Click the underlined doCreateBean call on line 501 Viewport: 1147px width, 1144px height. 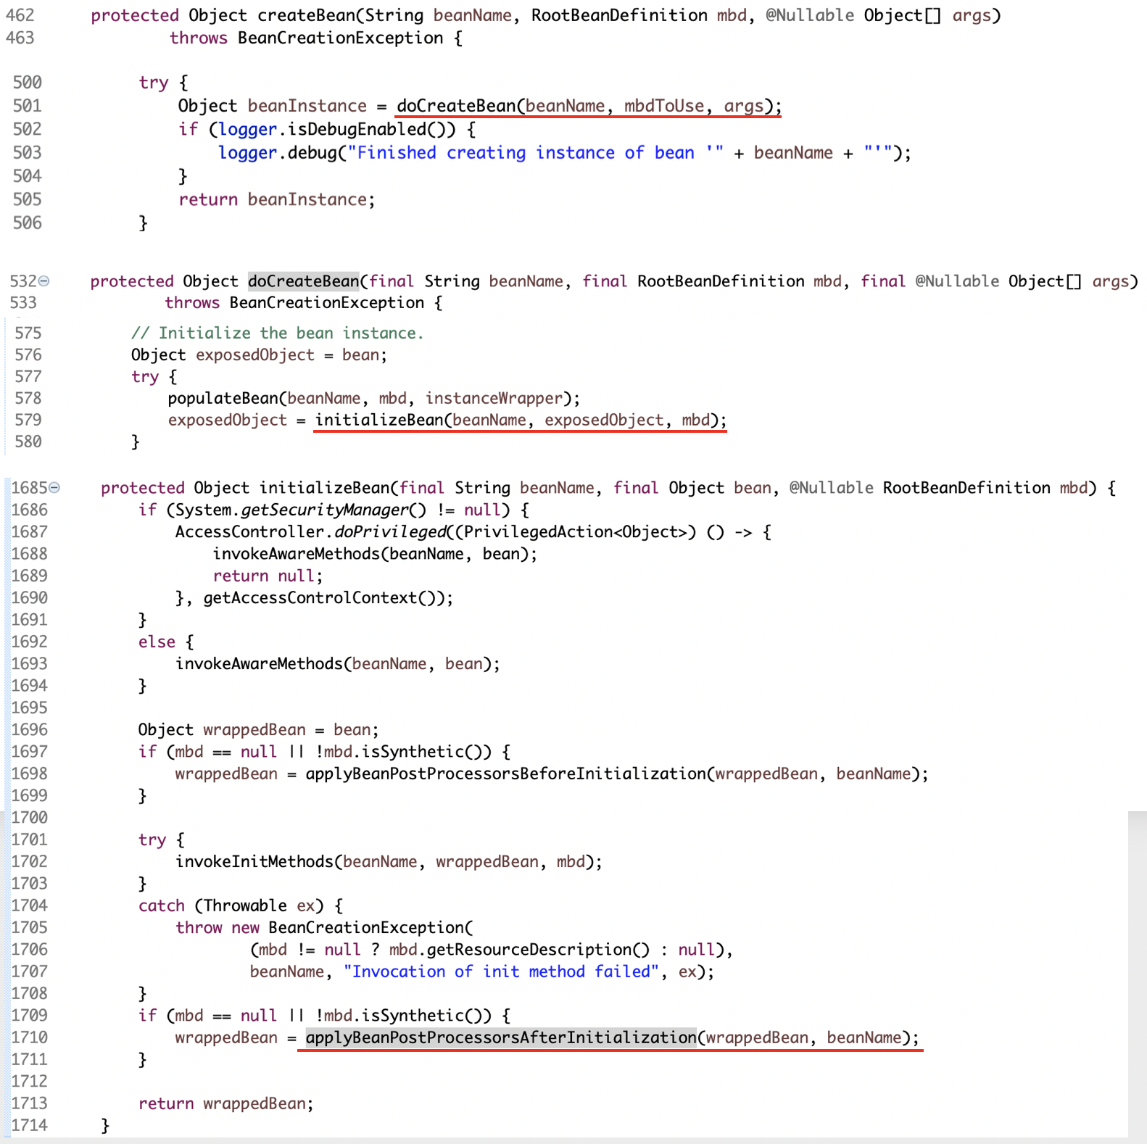(589, 106)
